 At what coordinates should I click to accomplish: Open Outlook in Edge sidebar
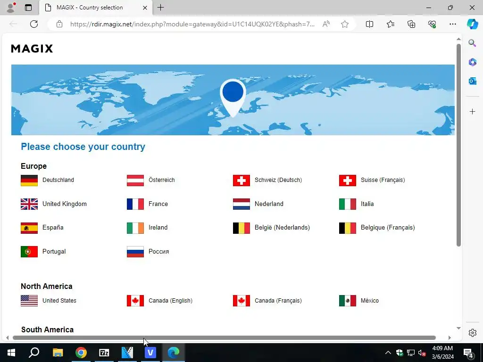point(472,81)
